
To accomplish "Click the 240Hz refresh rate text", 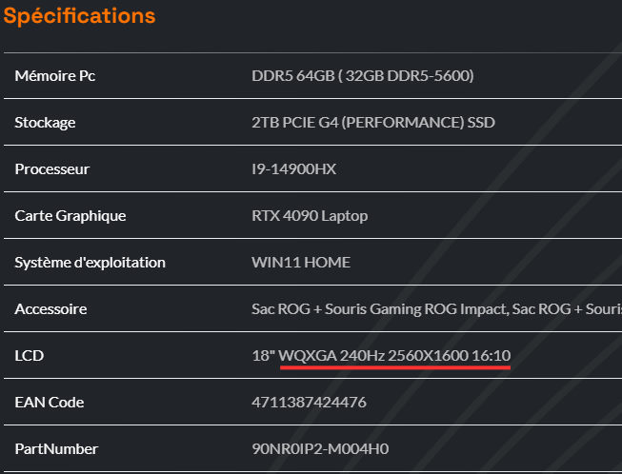I will point(366,356).
